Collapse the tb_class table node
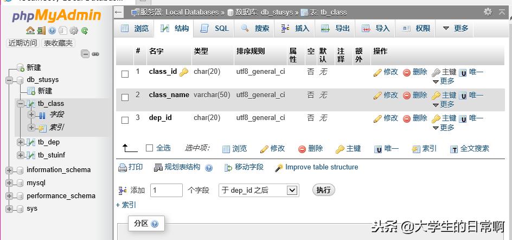The image size is (512, 240). (x=21, y=104)
